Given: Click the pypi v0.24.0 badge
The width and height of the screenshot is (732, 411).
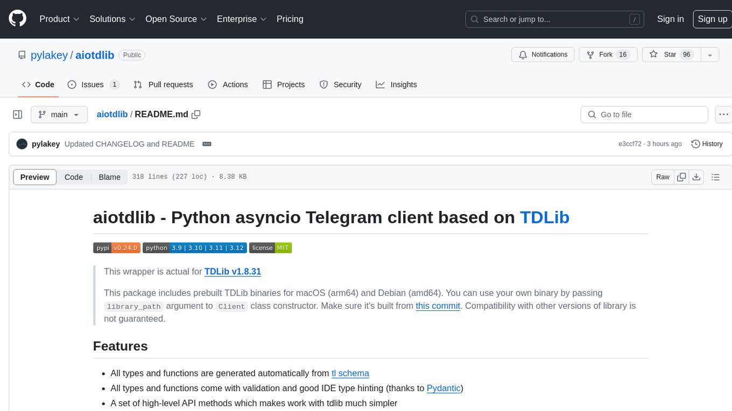Looking at the screenshot, I should tap(117, 248).
